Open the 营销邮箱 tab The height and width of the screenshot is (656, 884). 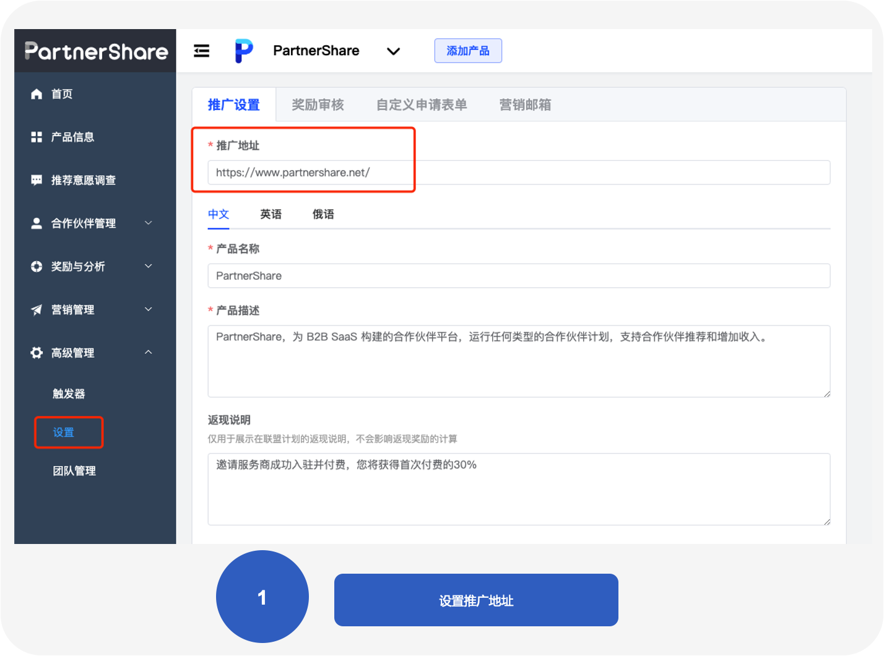[524, 105]
